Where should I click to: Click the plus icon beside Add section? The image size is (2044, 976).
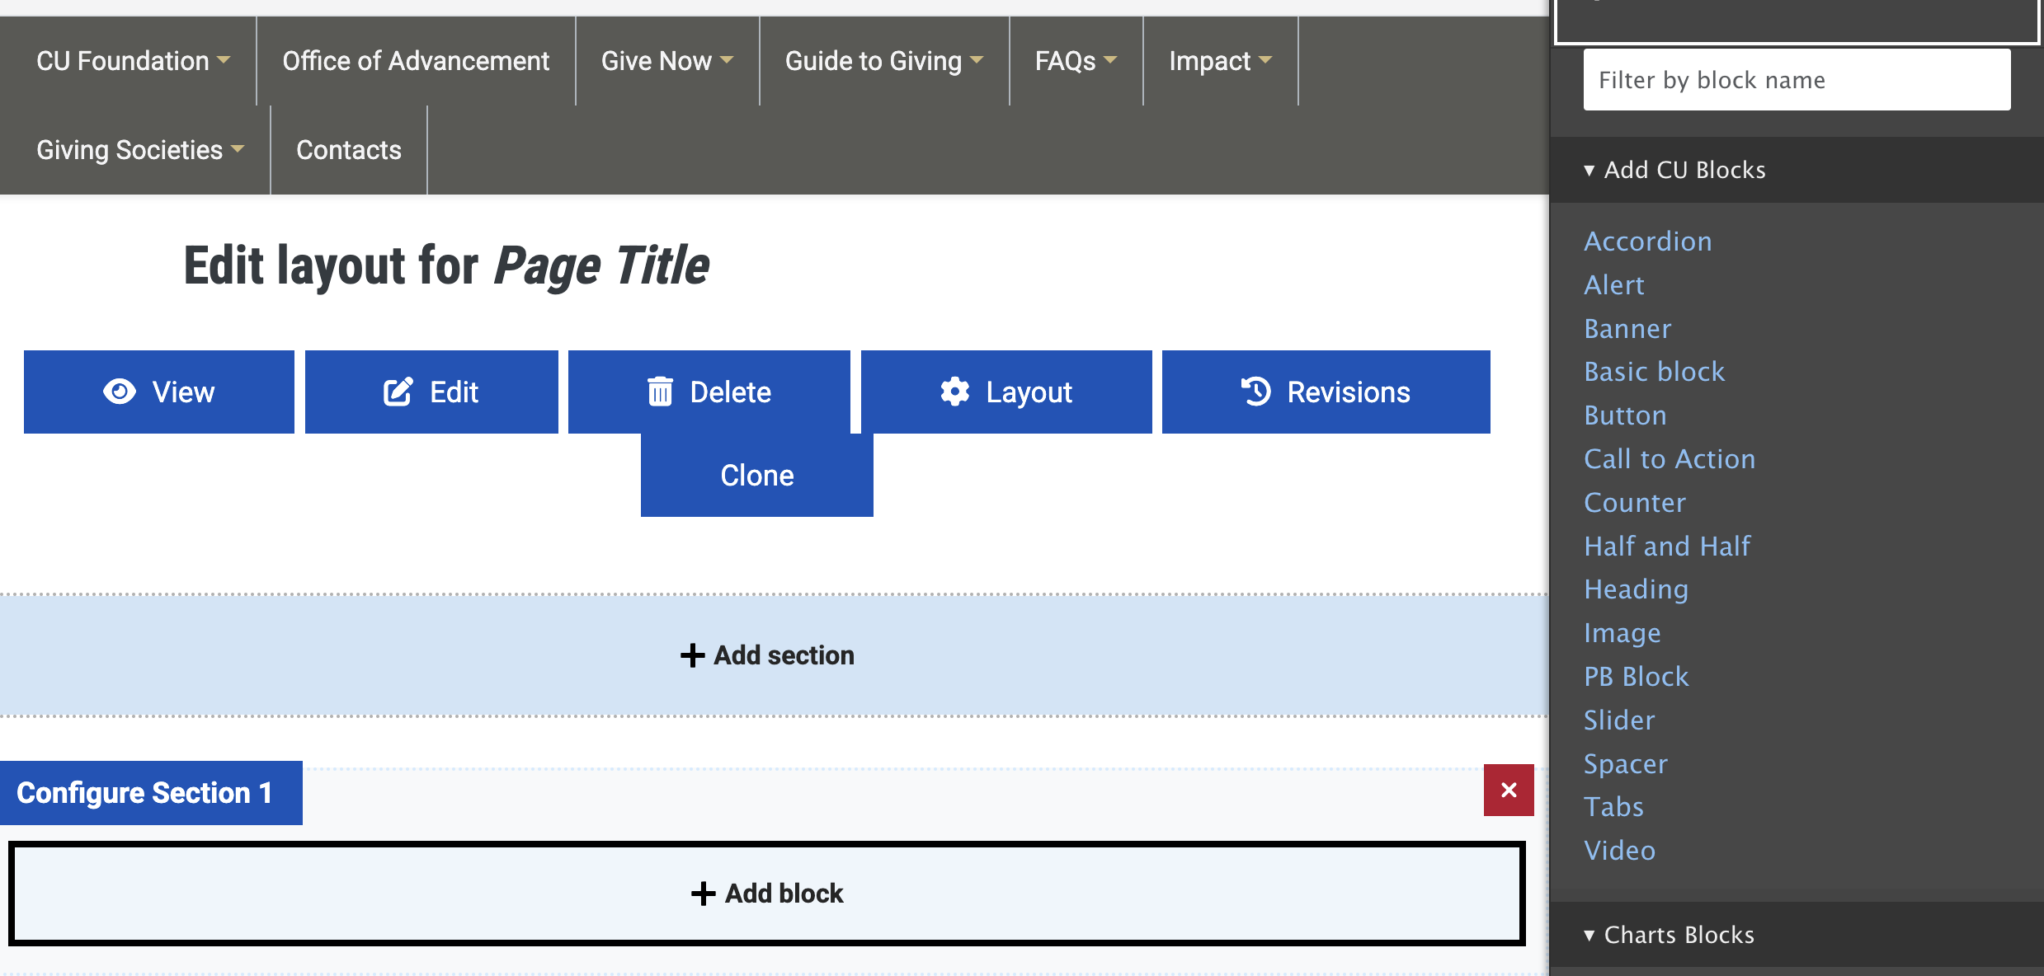(x=692, y=655)
